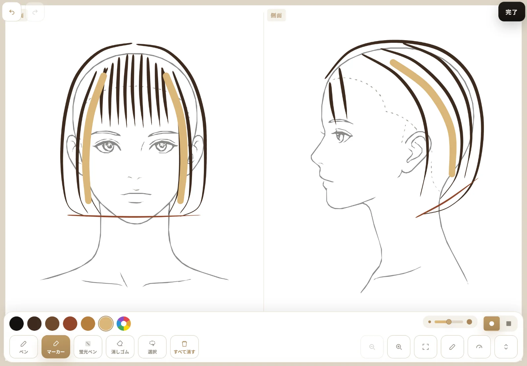Select the round brush tip shape
Screen dimensions: 527x366
click(491, 324)
